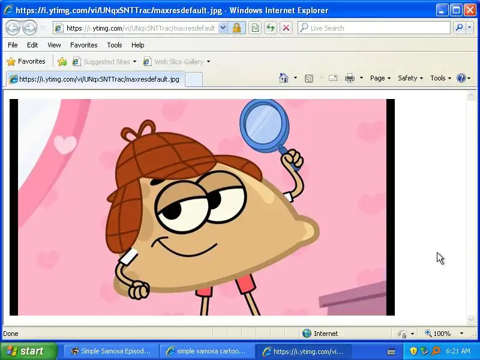Switch to simple samosa cartoo... taskbar window

coord(207,351)
